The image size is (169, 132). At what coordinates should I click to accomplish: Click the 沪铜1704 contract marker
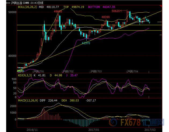tap(133, 71)
